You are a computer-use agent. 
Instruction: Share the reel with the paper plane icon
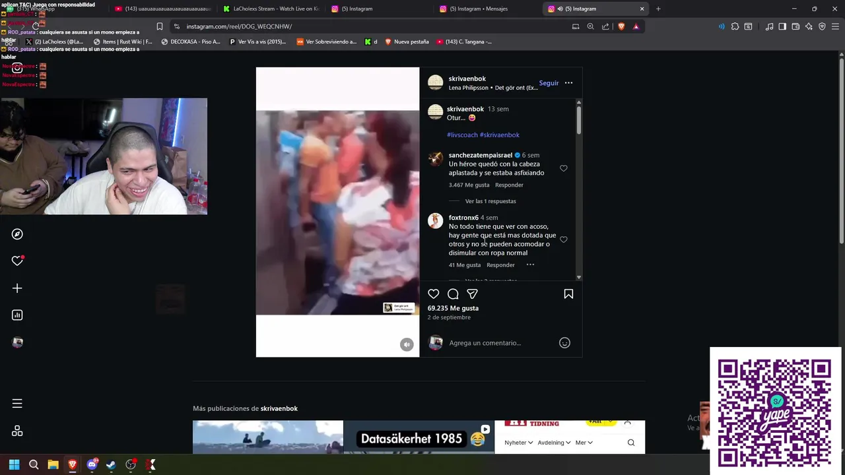[472, 294]
